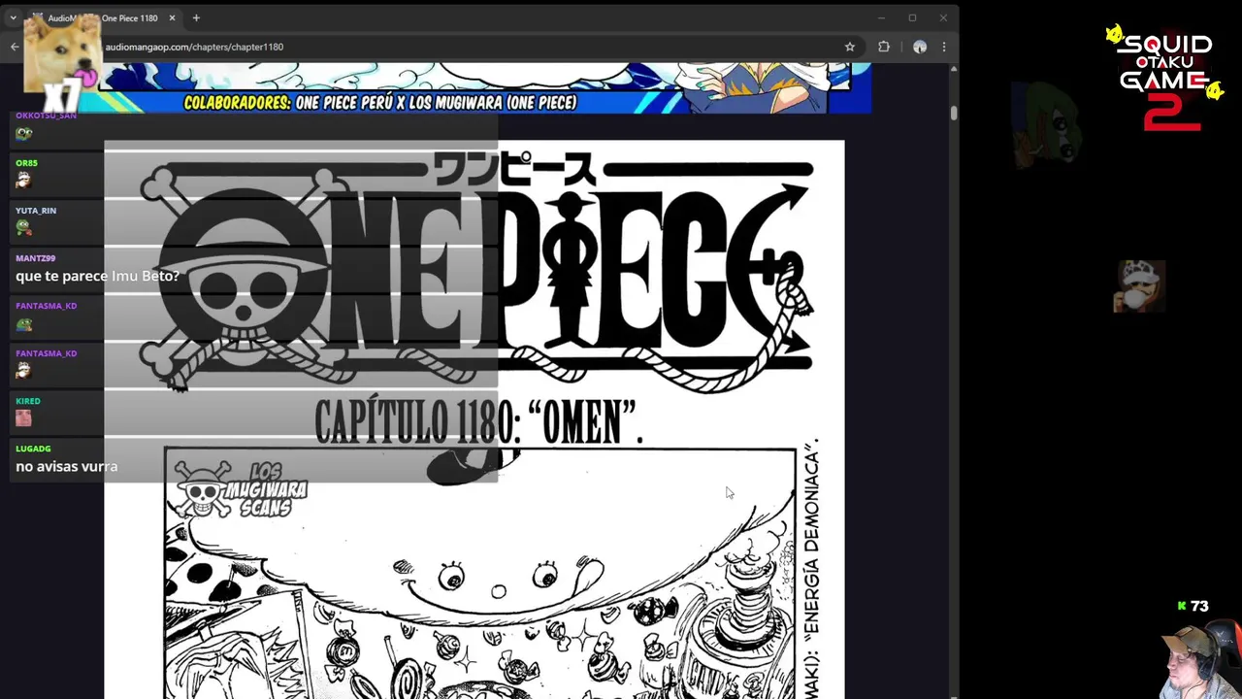This screenshot has width=1242, height=699.
Task: Click the Capítulo 1180 Omen title
Action: (x=478, y=423)
